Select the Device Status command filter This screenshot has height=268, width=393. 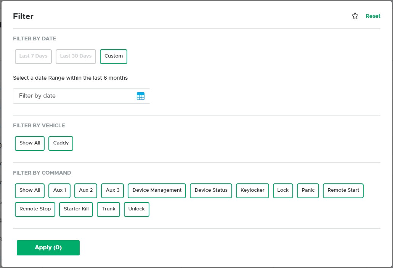[211, 191]
